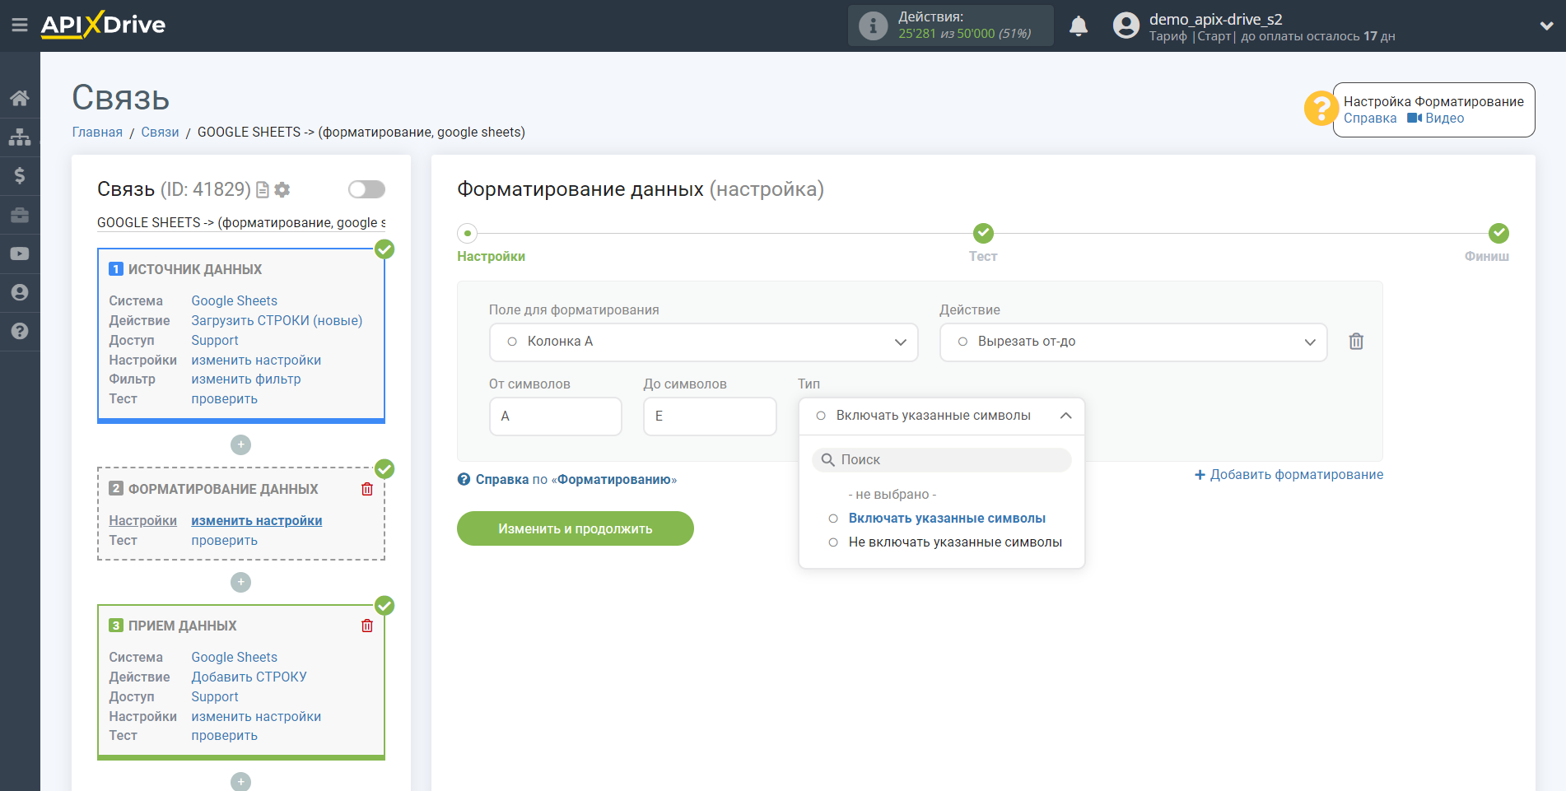Go to the 'Настройки' step
The width and height of the screenshot is (1566, 791).
click(491, 256)
